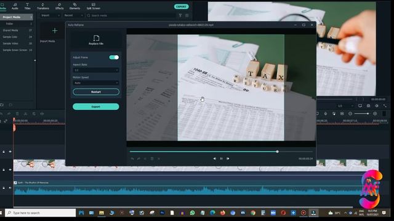Viewport: 394px width, 221px height.
Task: Toggle visibility of the tax video clip track
Action: 10,169
